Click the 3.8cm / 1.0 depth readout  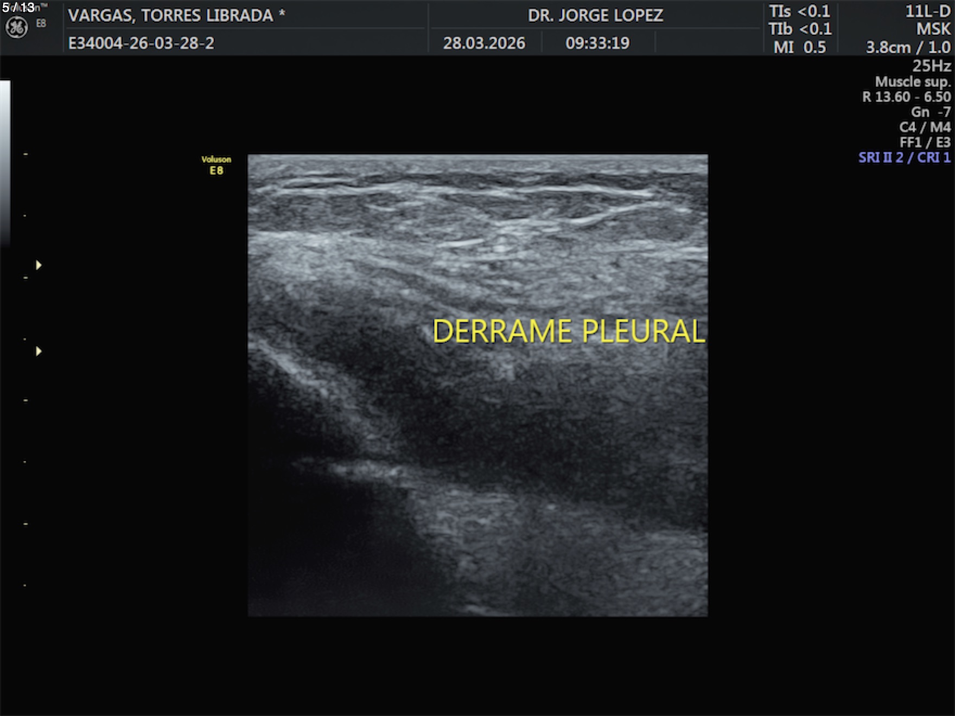click(x=908, y=48)
